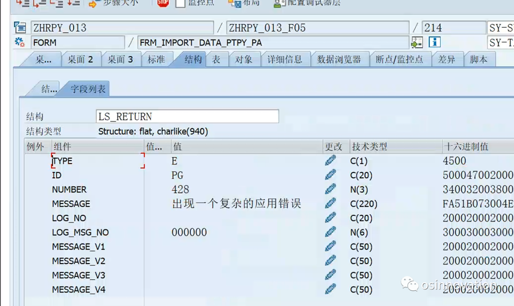Click the value E in TYPE row

tap(174, 161)
